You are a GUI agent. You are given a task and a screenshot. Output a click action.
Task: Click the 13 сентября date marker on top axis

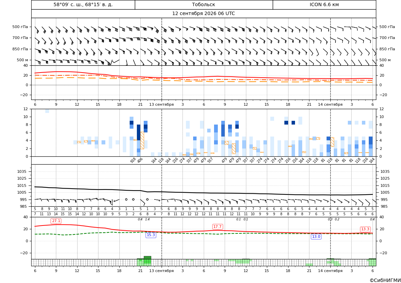point(161,104)
